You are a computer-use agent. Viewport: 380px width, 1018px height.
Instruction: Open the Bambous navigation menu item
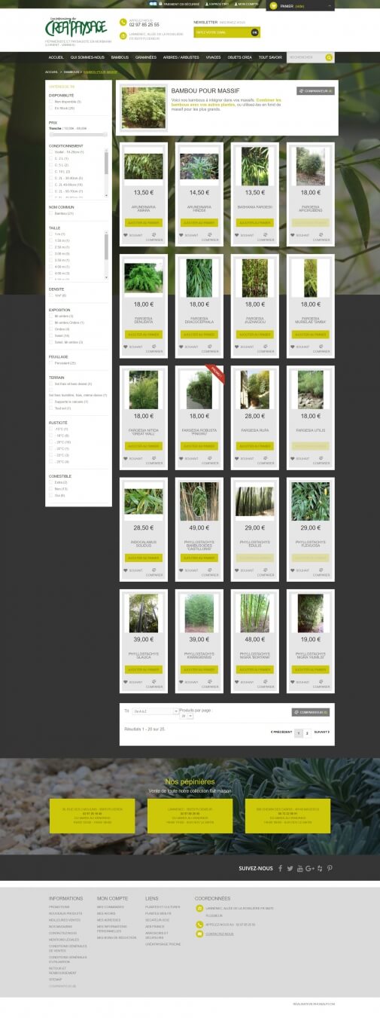(120, 57)
